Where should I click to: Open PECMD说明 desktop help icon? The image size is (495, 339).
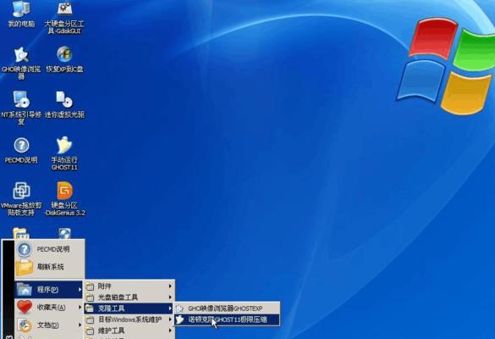pyautogui.click(x=21, y=151)
